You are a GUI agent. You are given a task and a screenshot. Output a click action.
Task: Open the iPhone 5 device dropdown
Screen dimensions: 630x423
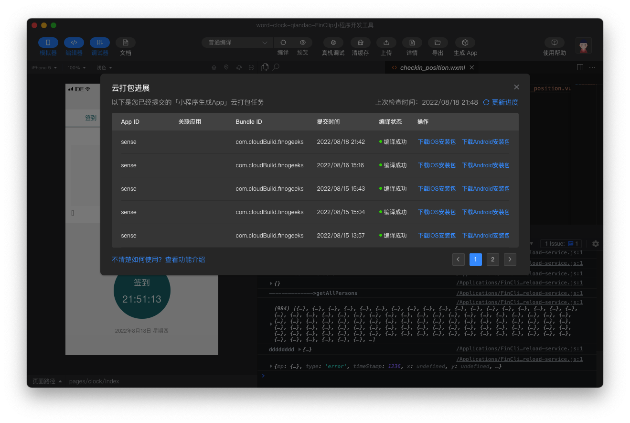[44, 68]
